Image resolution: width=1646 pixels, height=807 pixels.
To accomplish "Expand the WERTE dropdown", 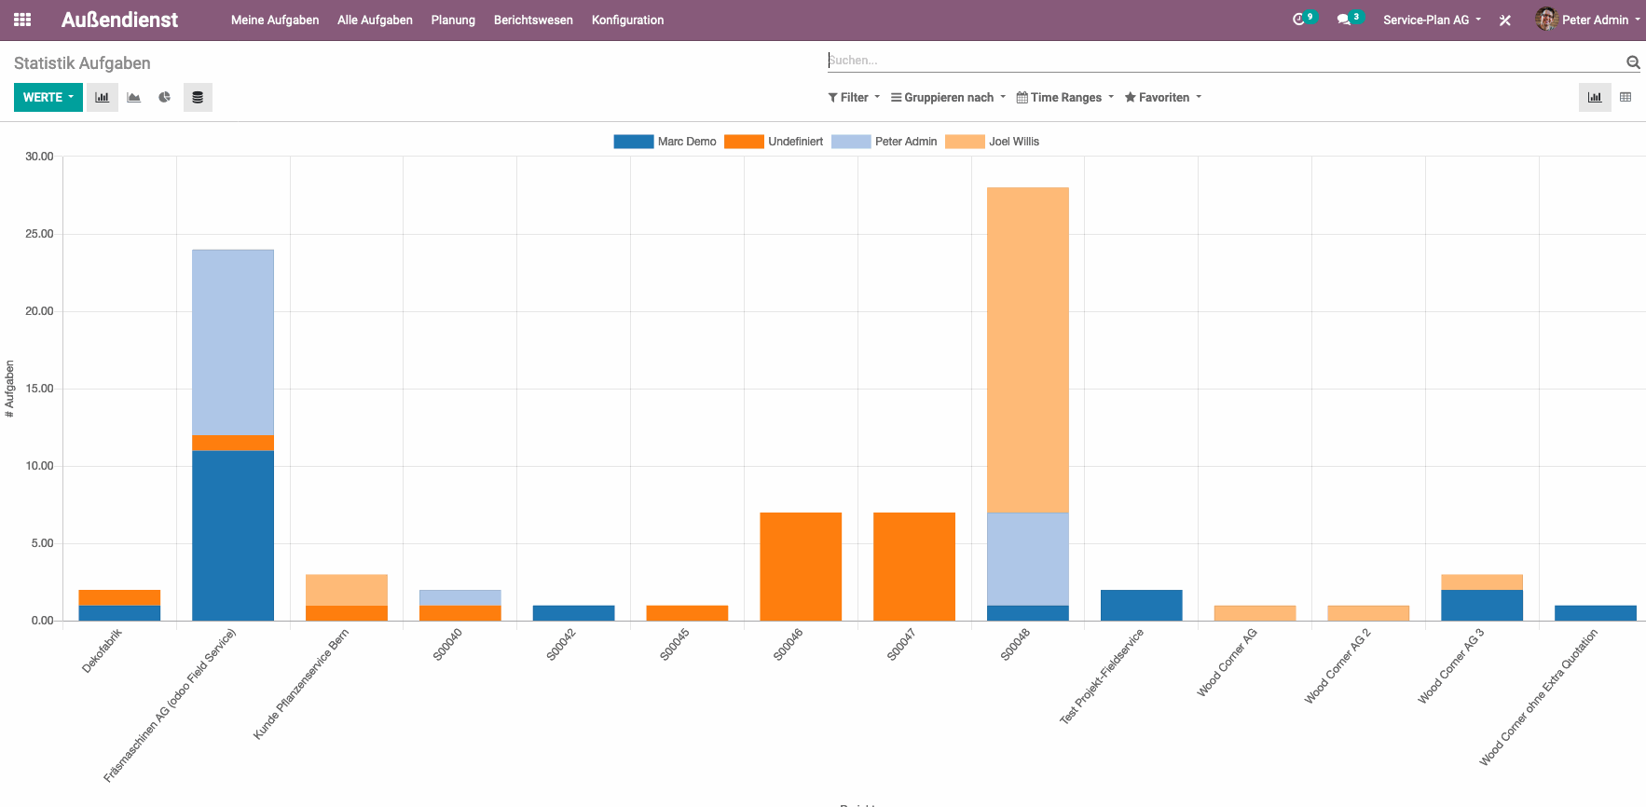I will click(48, 97).
